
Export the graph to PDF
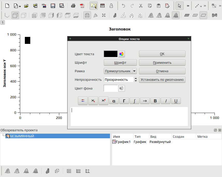tap(82, 6)
